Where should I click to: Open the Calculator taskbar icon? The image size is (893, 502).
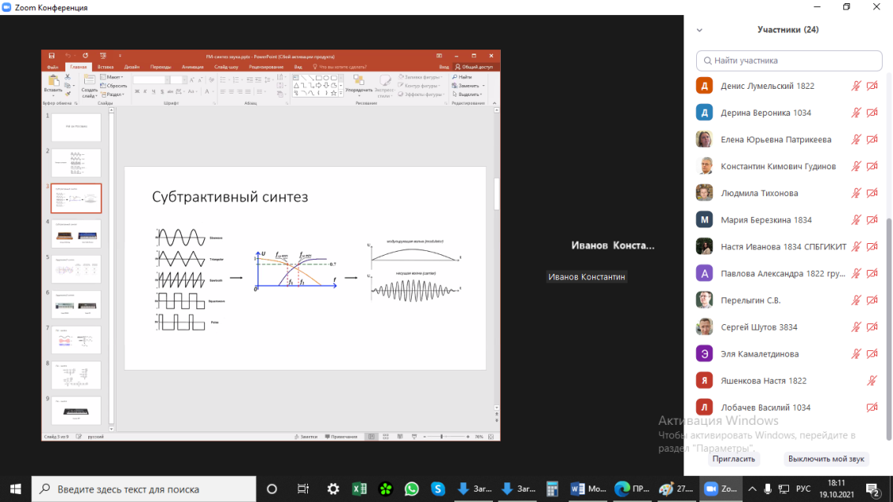click(x=552, y=489)
